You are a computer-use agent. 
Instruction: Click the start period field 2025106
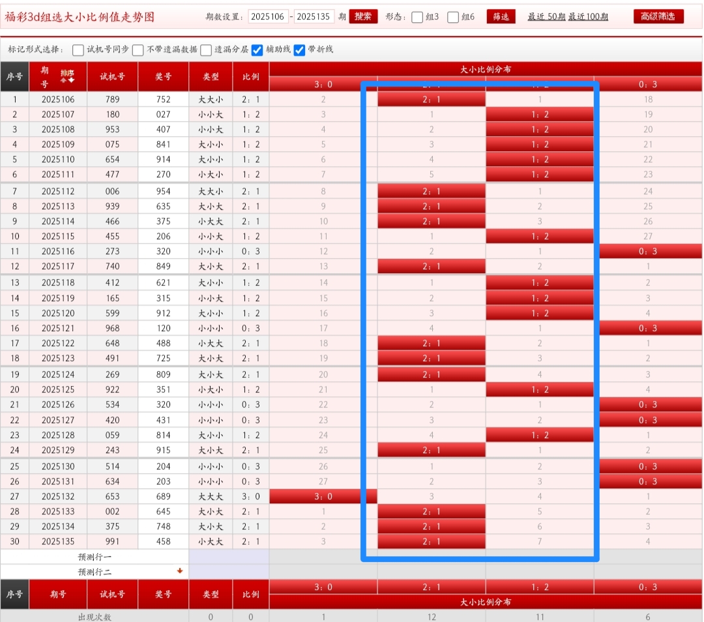pos(268,17)
